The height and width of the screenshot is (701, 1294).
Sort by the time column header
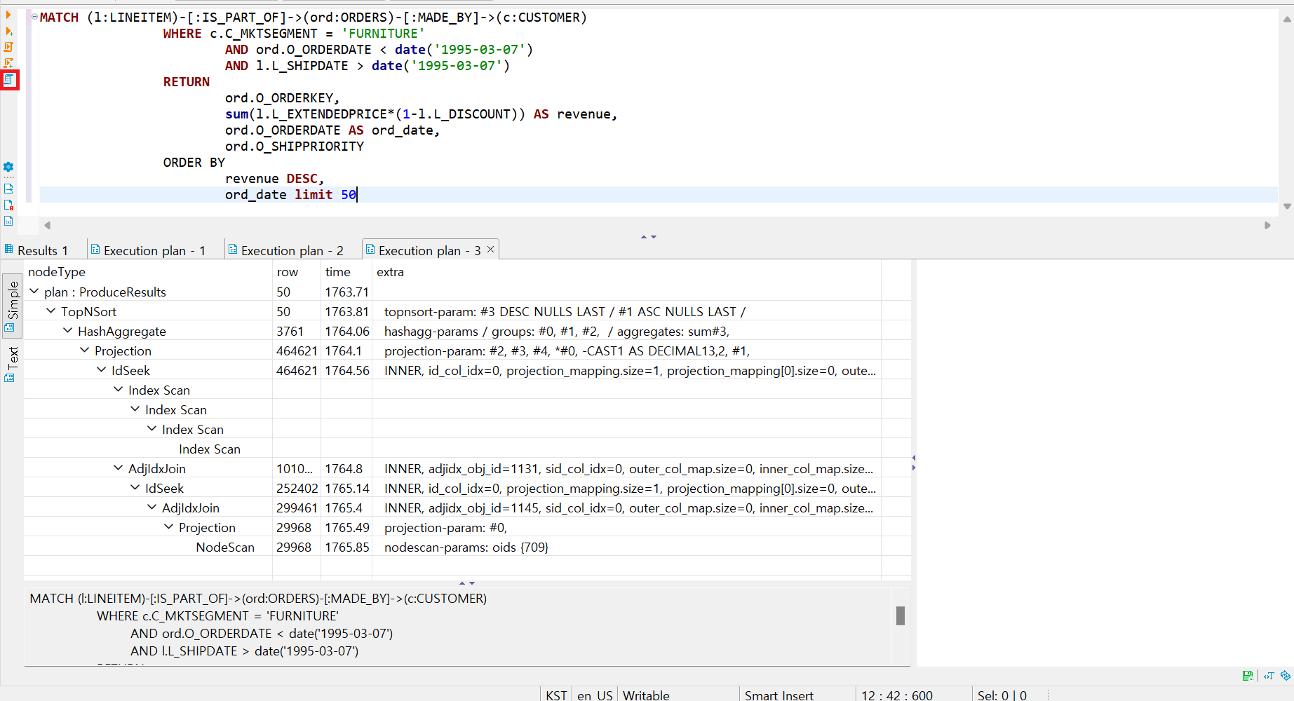pyautogui.click(x=346, y=272)
